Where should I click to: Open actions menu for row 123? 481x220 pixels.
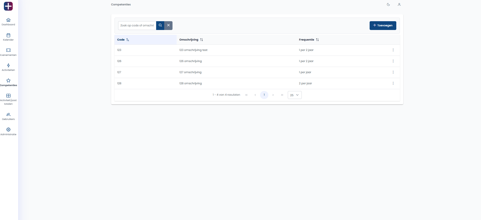coord(393,50)
